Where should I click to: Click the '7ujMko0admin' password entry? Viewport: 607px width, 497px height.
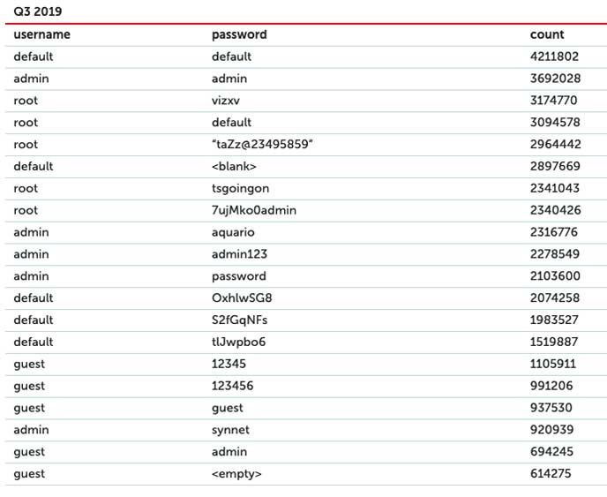pos(254,211)
